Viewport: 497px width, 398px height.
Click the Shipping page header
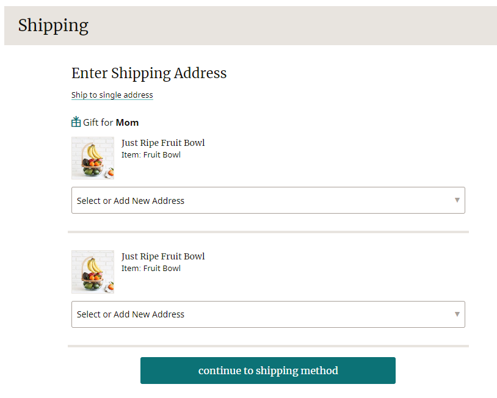(53, 26)
